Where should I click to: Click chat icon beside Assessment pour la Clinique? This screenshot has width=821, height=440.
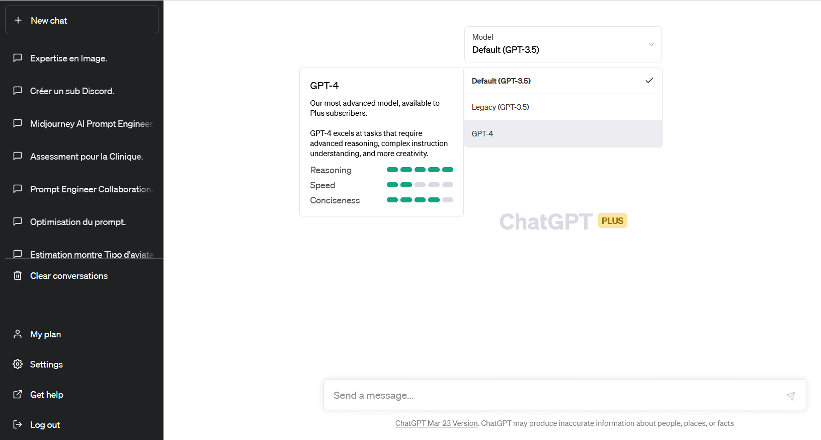(18, 156)
